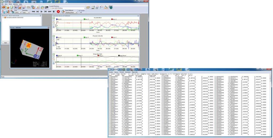Click the connect icon left of Port field
273x138 pixels.
point(12,12)
